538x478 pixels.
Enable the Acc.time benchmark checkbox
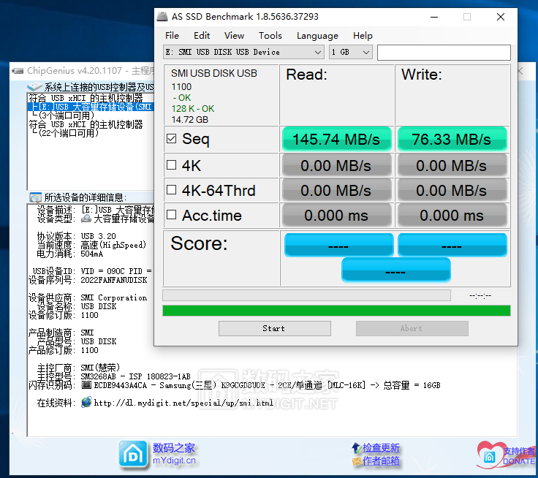[171, 215]
